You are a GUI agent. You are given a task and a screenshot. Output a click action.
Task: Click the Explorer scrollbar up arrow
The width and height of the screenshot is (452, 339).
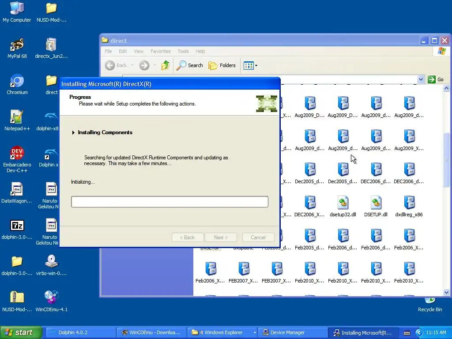pos(446,88)
